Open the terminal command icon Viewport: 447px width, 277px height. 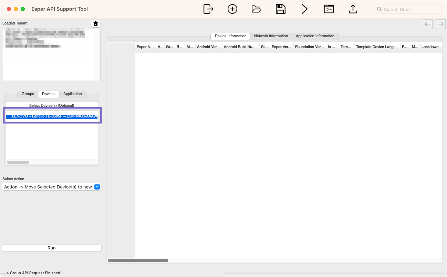(x=329, y=9)
